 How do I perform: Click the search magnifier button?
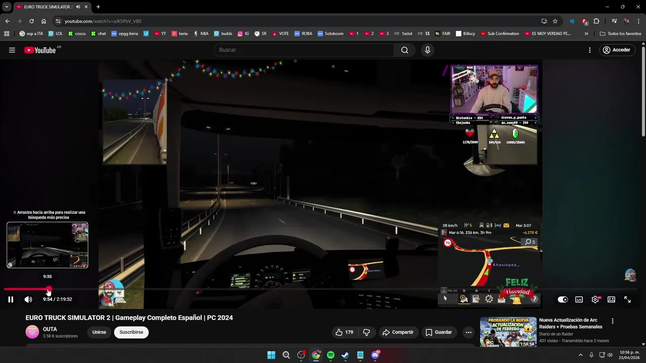[x=405, y=50]
